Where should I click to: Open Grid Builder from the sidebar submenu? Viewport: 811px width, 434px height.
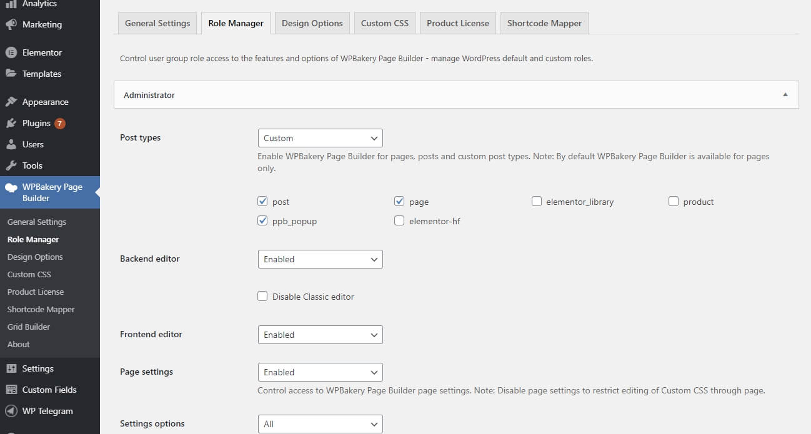[x=29, y=327]
